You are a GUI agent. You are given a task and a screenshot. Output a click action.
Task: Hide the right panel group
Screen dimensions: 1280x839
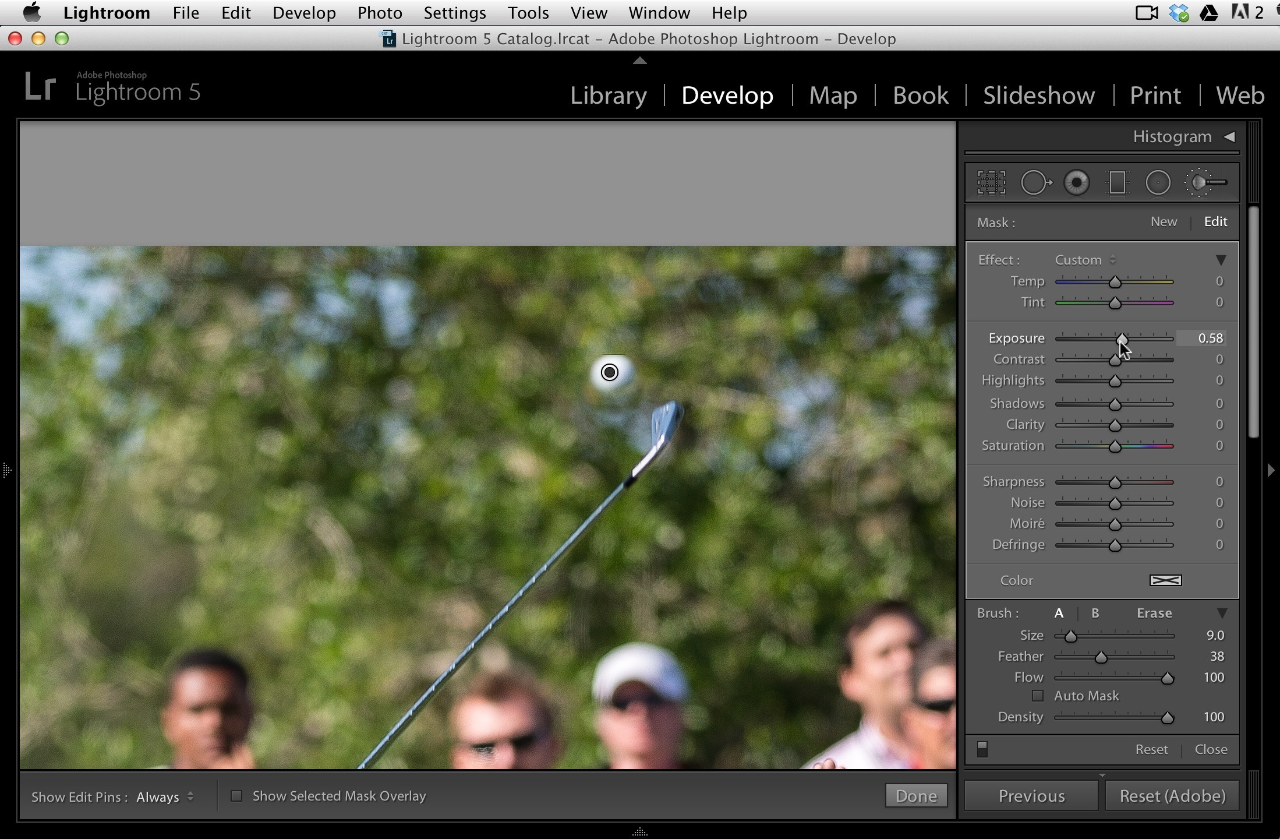click(1271, 470)
